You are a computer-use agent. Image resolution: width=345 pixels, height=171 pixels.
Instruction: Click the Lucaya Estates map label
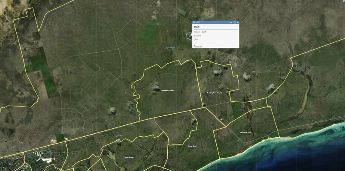(x=169, y=47)
